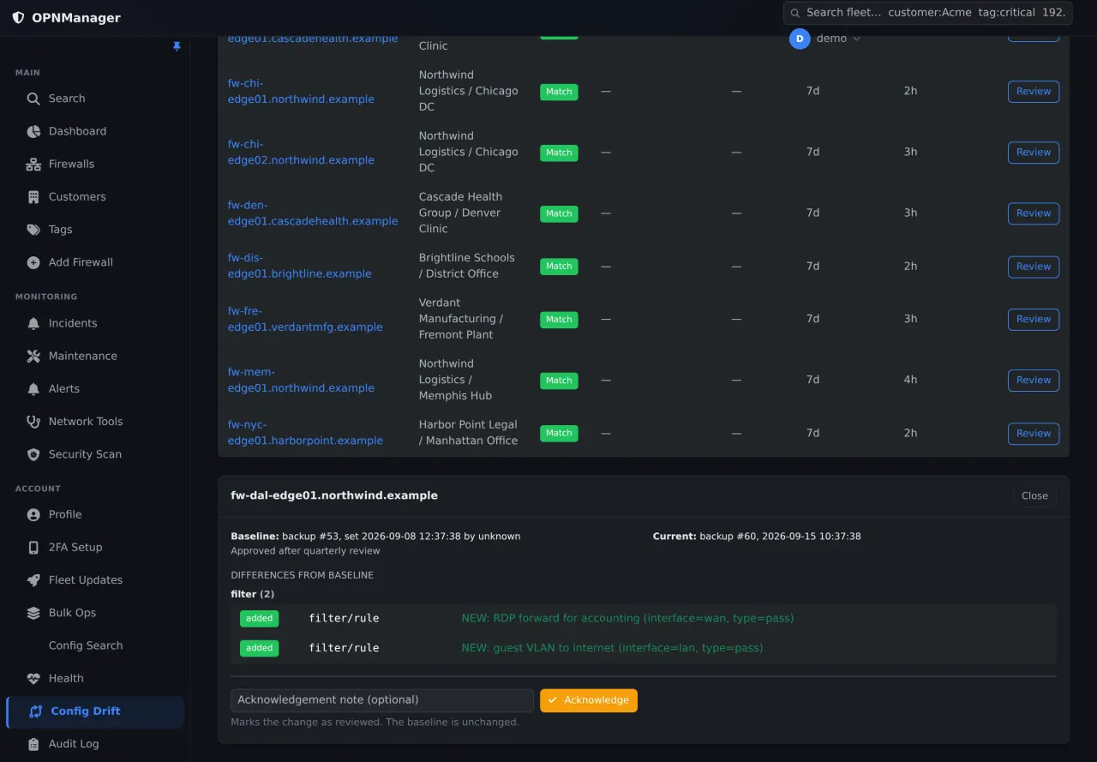Click the Audit Log clipboard icon
Viewport: 1097px width, 762px height.
pos(33,744)
